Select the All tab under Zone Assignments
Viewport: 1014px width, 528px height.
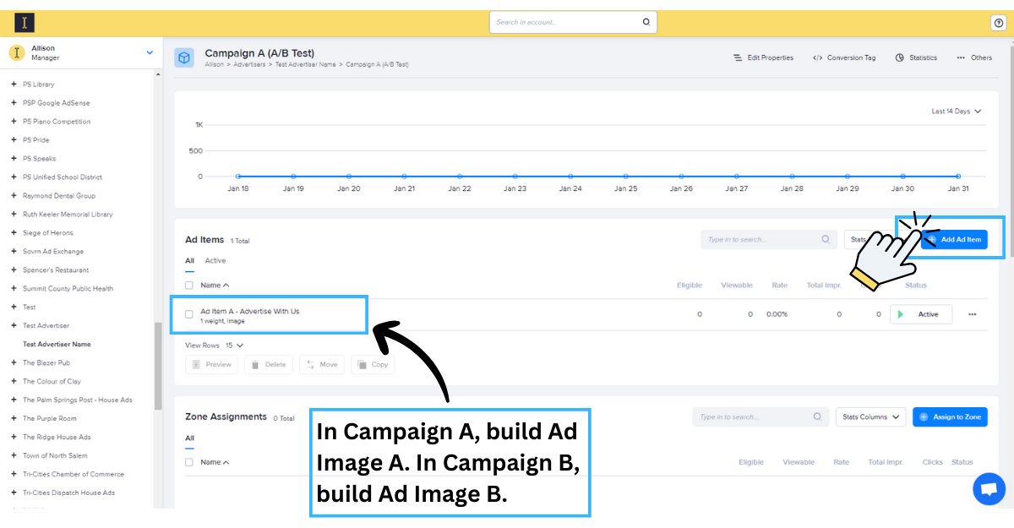coord(189,438)
